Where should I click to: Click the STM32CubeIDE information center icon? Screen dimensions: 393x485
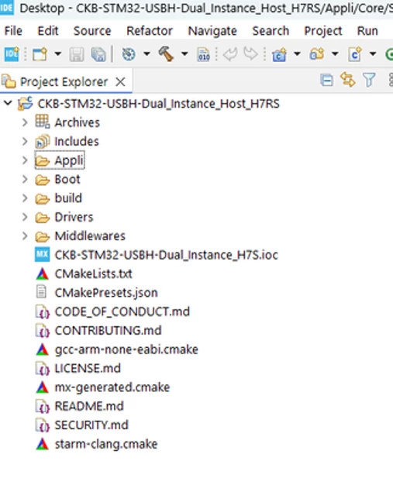tap(12, 54)
